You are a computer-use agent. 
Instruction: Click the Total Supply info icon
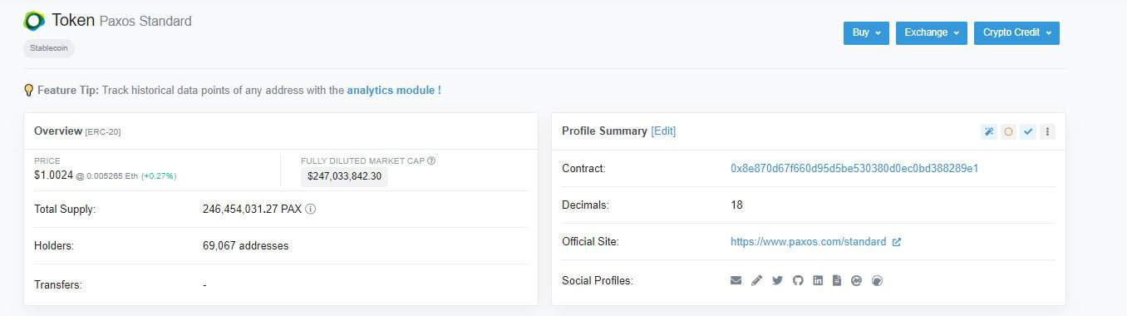(x=310, y=210)
